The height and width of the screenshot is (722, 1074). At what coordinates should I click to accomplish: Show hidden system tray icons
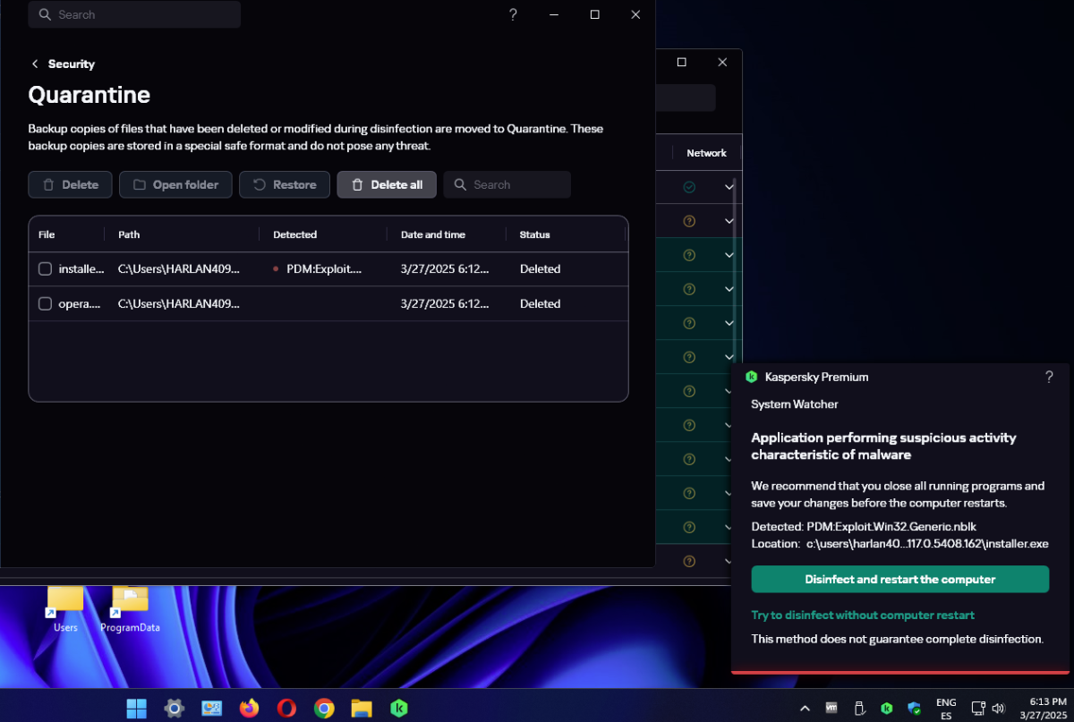803,709
